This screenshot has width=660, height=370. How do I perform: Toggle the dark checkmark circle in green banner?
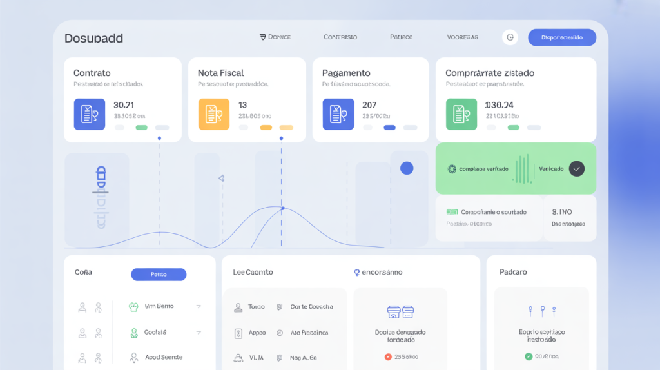[577, 169]
